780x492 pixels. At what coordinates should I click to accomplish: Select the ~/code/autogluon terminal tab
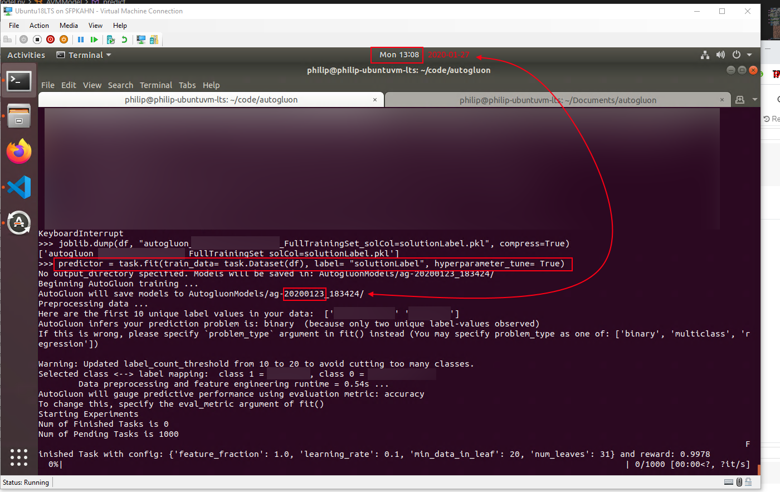[211, 100]
